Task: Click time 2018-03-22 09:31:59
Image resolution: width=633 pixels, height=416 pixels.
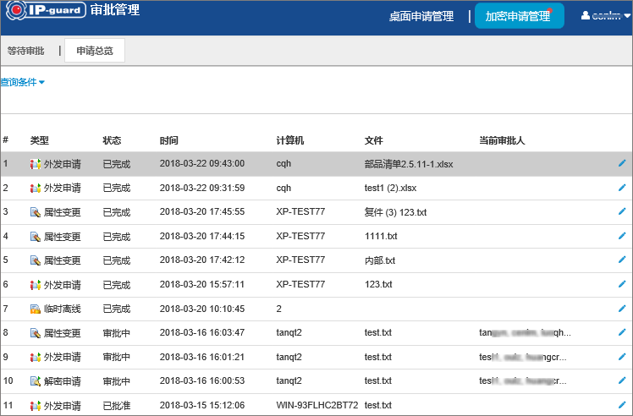Action: (x=202, y=188)
